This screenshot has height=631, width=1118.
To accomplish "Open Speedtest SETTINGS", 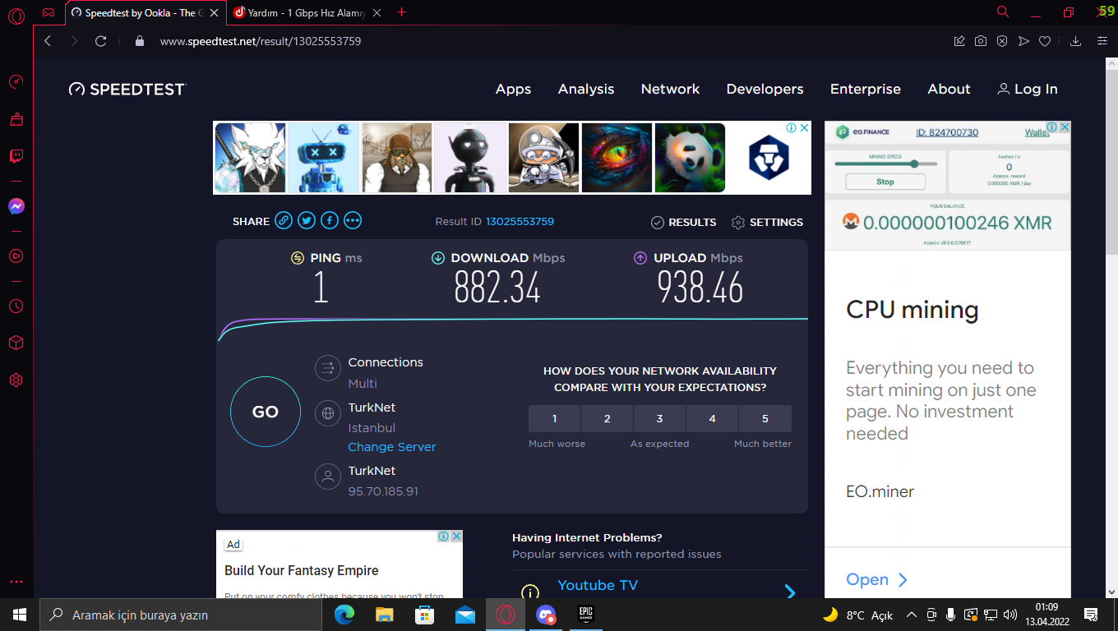I will 767,223.
